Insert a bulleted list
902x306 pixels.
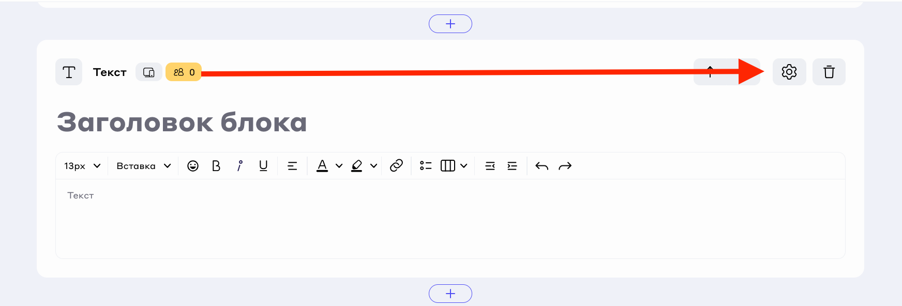point(426,166)
